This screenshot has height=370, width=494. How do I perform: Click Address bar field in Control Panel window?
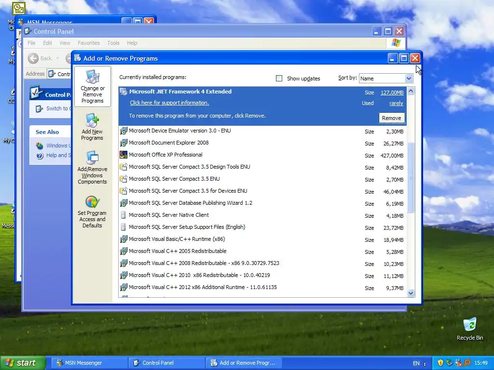point(59,74)
